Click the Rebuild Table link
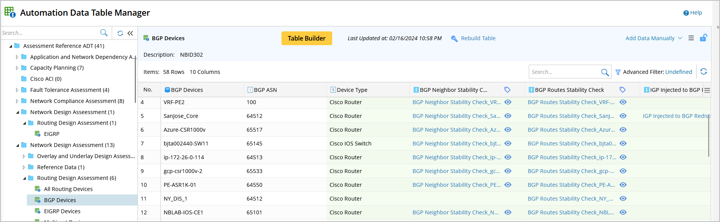Screen dimensions: 720x222 pyautogui.click(x=478, y=38)
